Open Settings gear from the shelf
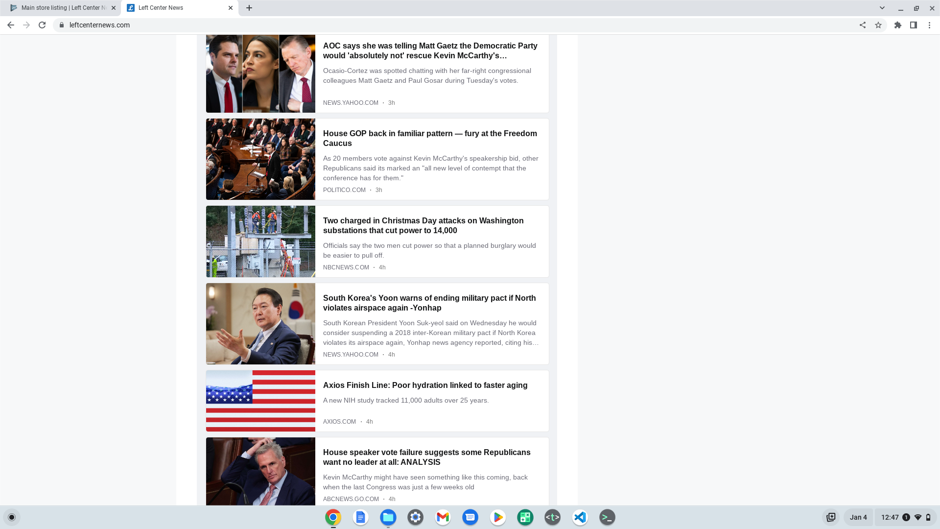This screenshot has width=940, height=529. point(416,517)
